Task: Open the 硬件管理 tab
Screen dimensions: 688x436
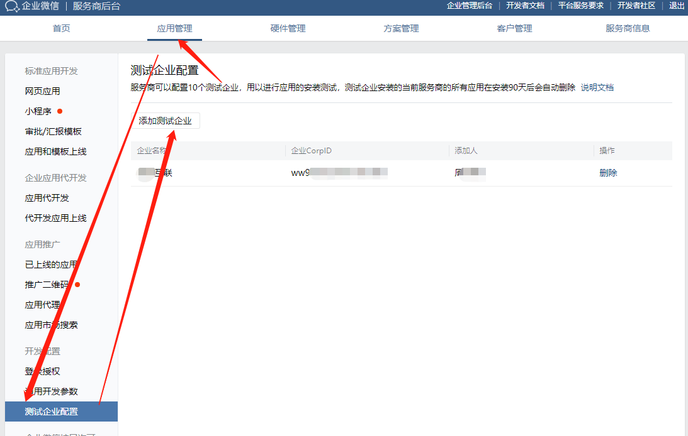Action: tap(288, 28)
